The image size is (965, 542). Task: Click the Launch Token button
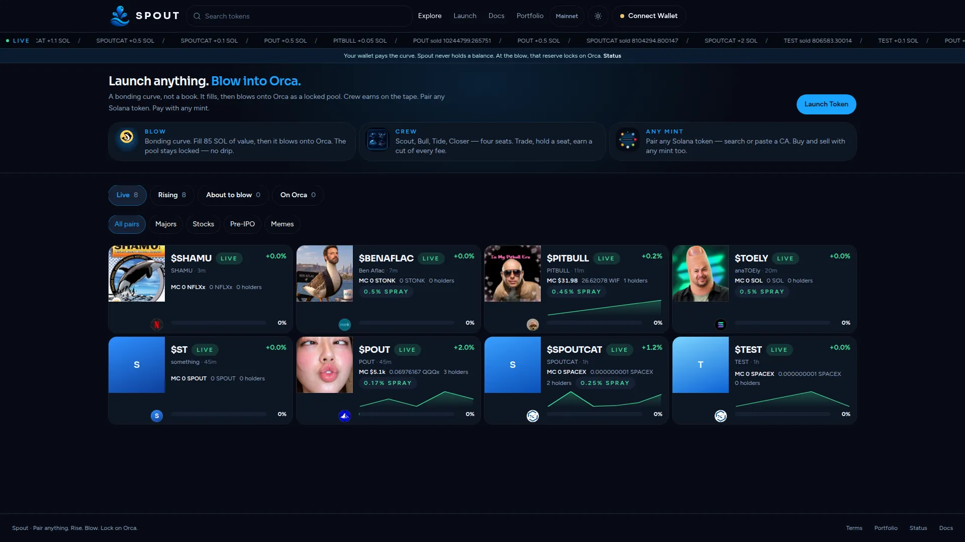point(826,104)
